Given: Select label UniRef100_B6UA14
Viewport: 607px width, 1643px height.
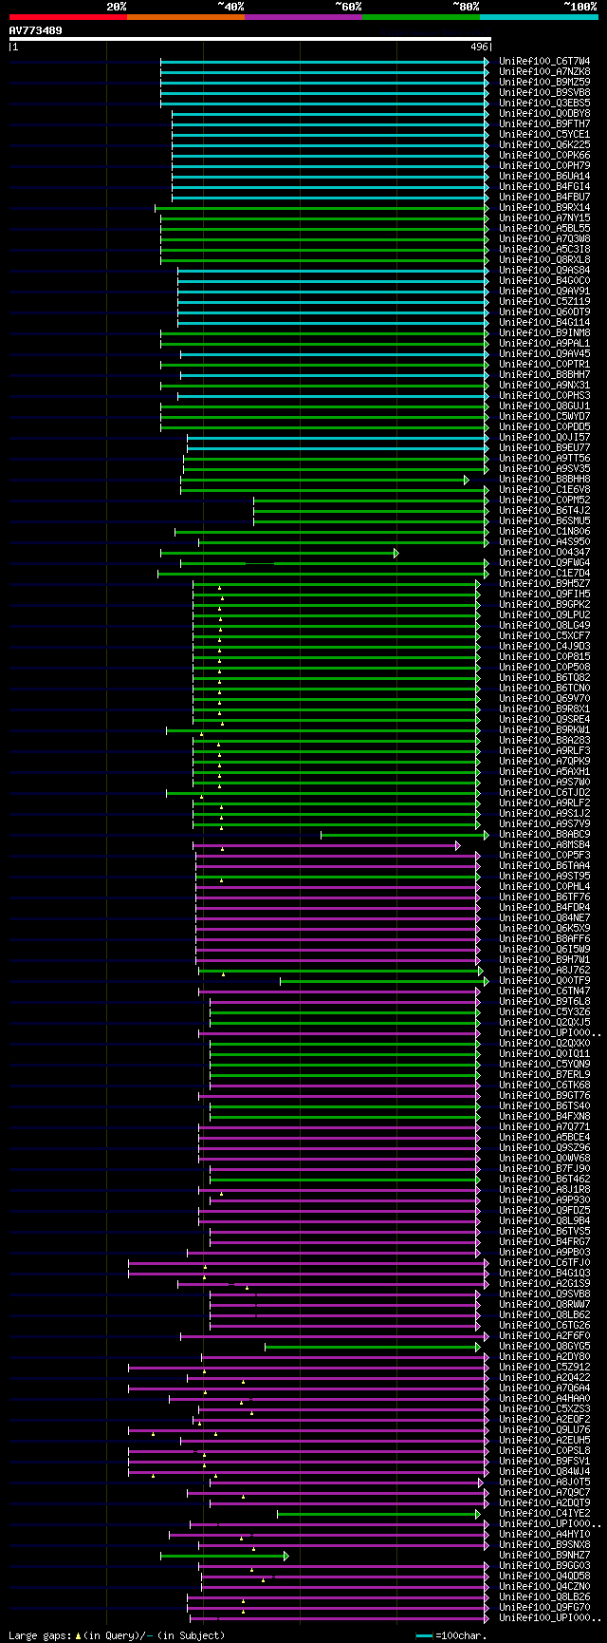Looking at the screenshot, I should point(544,177).
